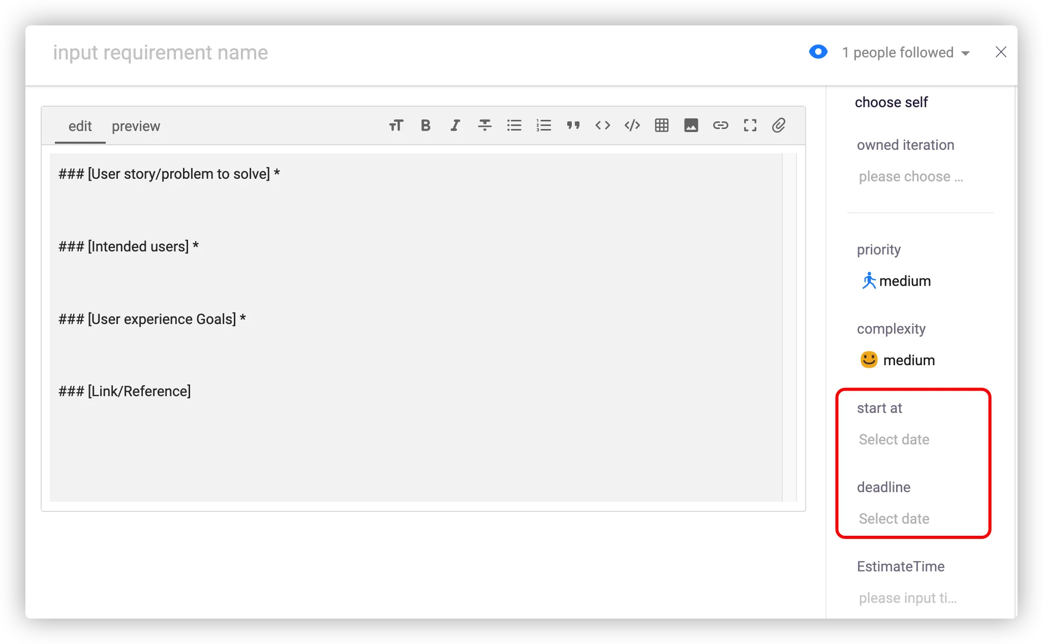Image resolution: width=1043 pixels, height=644 pixels.
Task: Insert a bulleted list
Action: point(514,125)
